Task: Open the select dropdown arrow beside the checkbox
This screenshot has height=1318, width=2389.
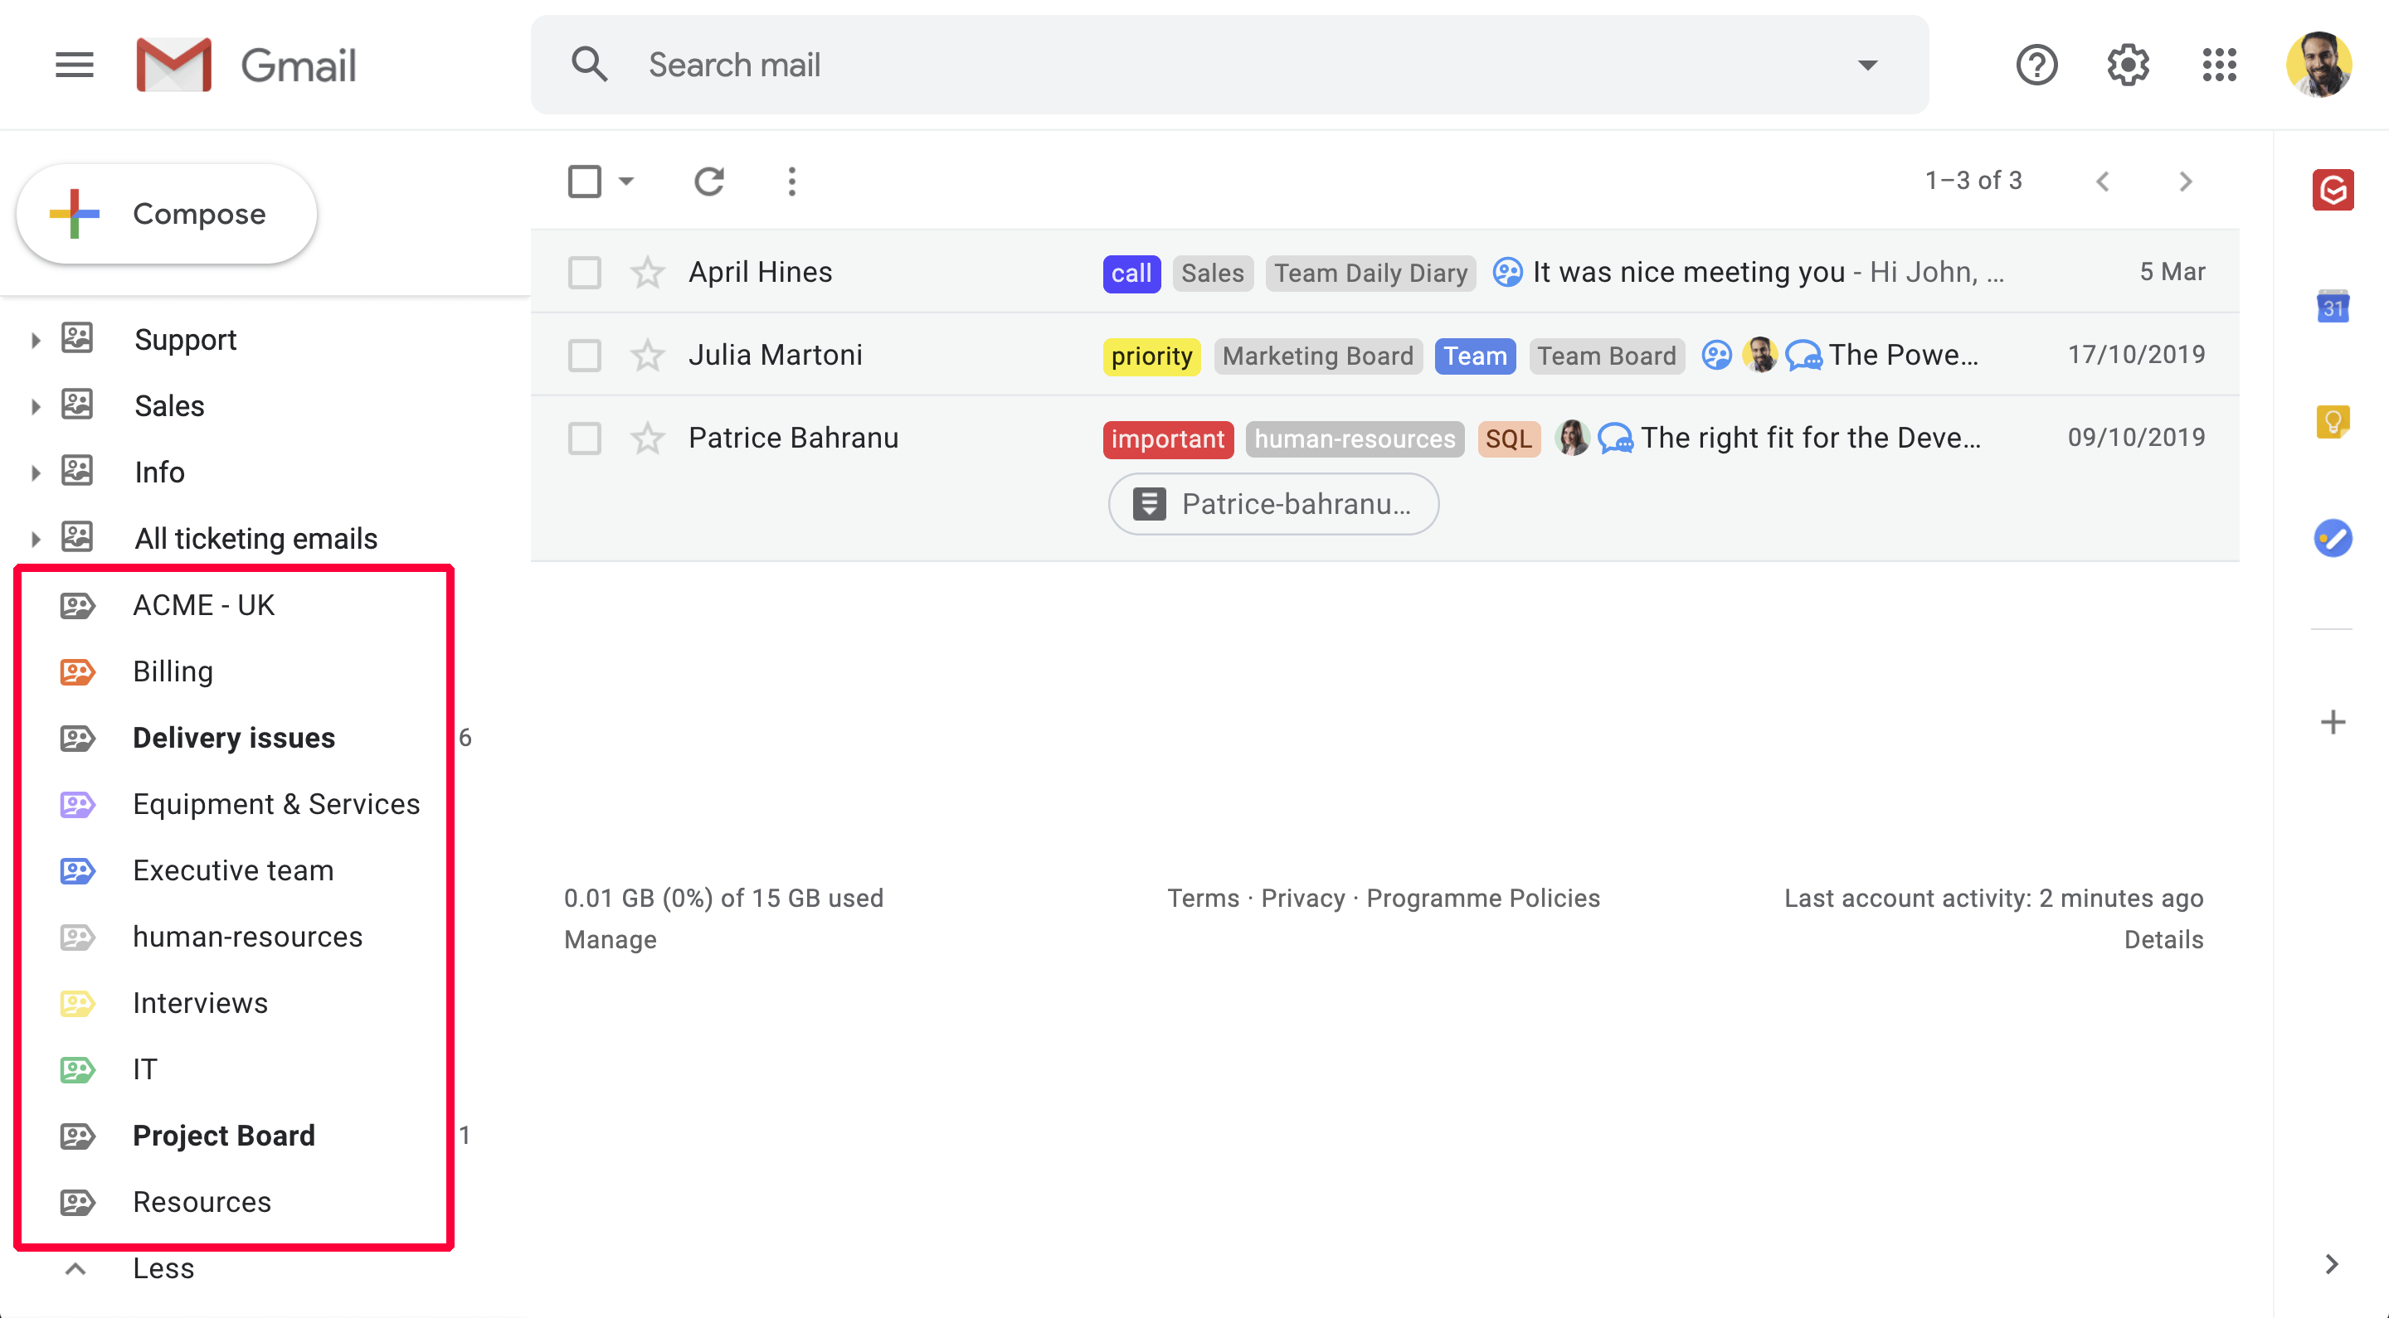Action: point(626,181)
